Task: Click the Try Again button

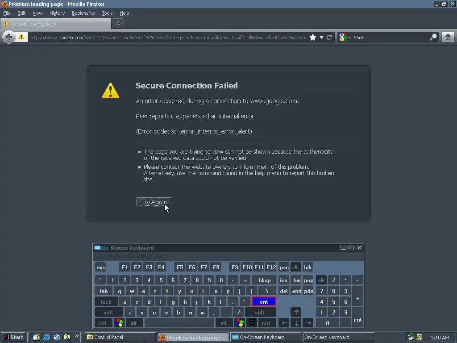Action: (x=154, y=202)
